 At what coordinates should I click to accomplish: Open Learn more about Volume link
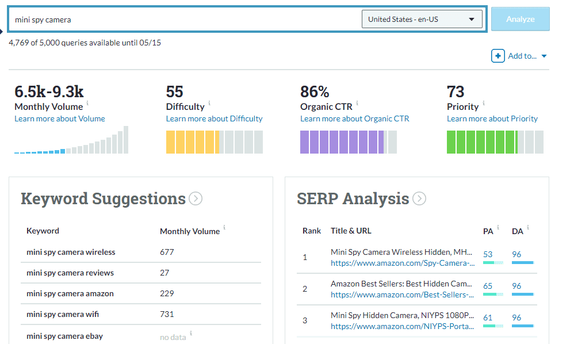60,119
